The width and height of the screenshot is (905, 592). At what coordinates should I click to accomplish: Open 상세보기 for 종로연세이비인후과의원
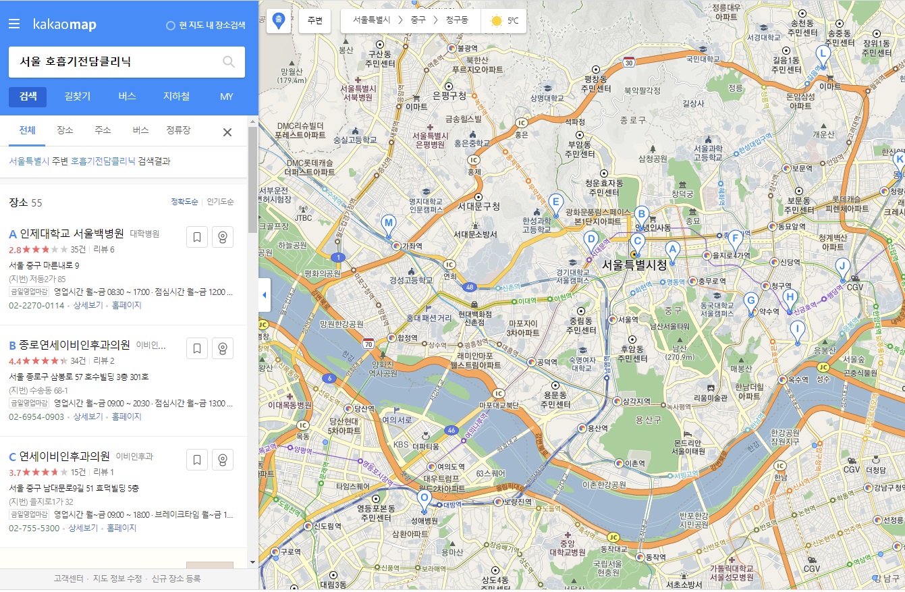click(x=88, y=416)
